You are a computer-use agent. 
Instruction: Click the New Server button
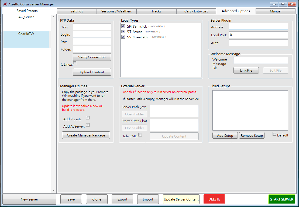pyautogui.click(x=29, y=199)
